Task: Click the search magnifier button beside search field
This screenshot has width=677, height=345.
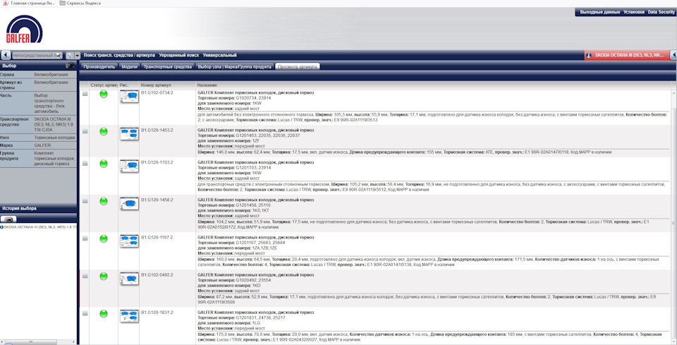Action: [x=69, y=55]
